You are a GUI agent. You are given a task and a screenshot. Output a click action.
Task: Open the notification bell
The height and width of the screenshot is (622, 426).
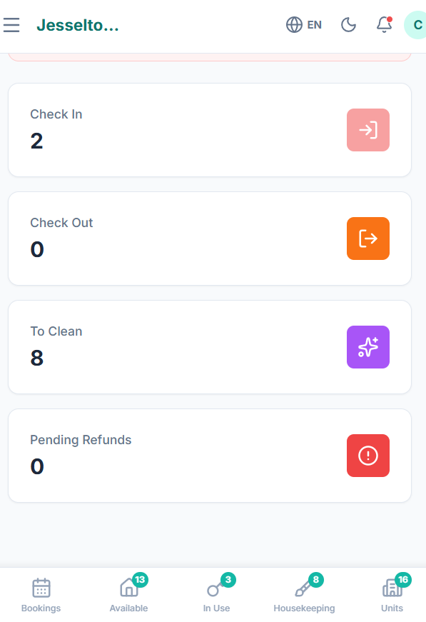(x=383, y=25)
